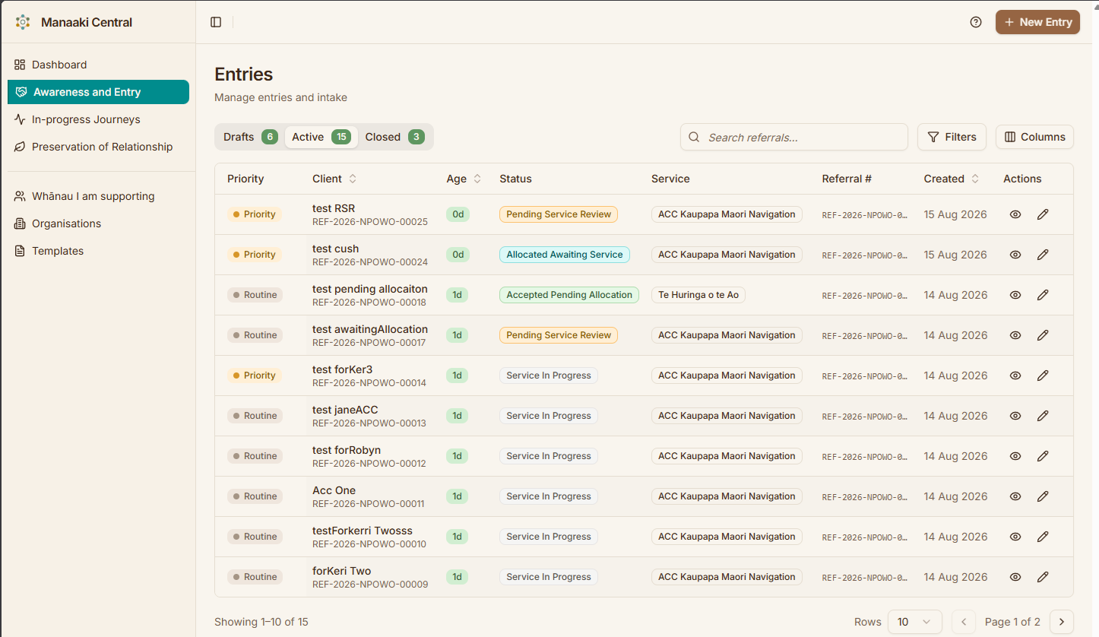The image size is (1099, 637).
Task: Open the Rows per page dropdown
Action: [x=915, y=622]
